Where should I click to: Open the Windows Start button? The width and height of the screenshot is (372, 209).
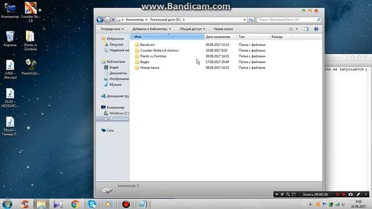coord(8,204)
